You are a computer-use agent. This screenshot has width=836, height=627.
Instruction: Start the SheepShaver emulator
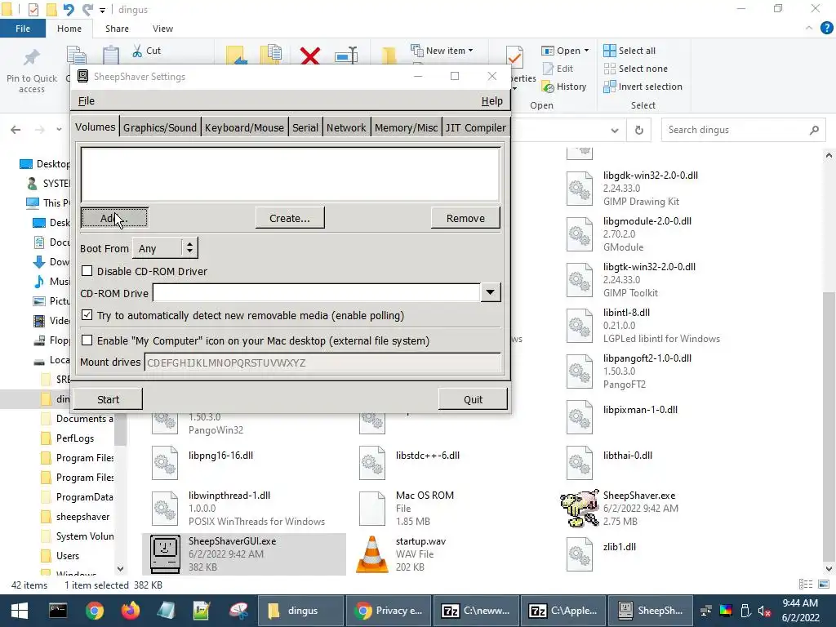(x=109, y=399)
